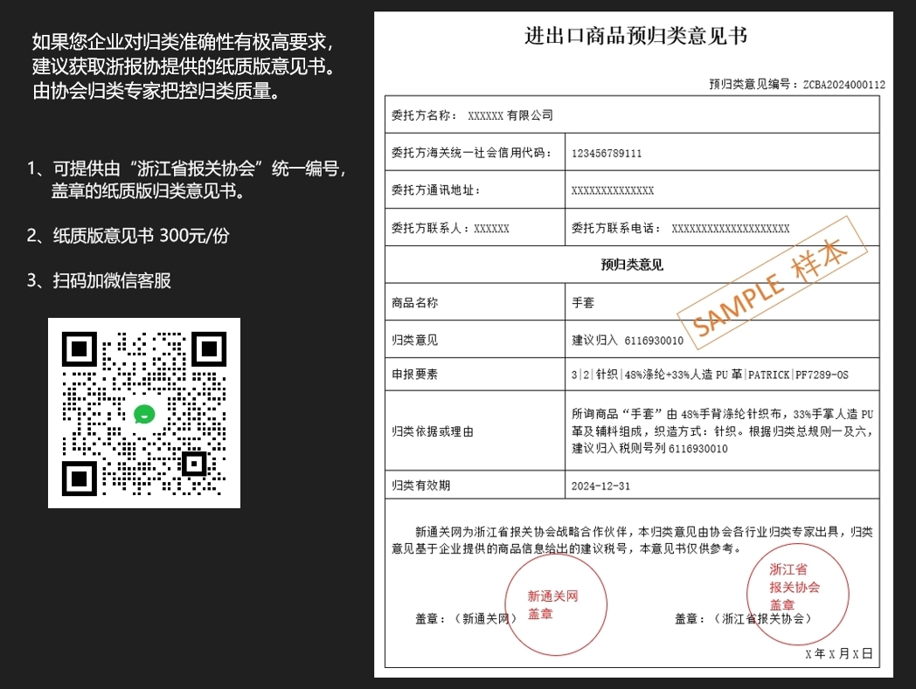Image resolution: width=916 pixels, height=689 pixels.
Task: Click the 委托方名称 XXXXXX 有限公司 row
Action: point(632,115)
